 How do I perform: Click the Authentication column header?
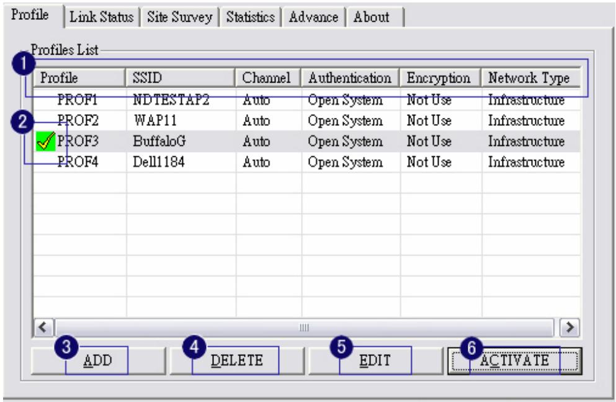tap(350, 78)
